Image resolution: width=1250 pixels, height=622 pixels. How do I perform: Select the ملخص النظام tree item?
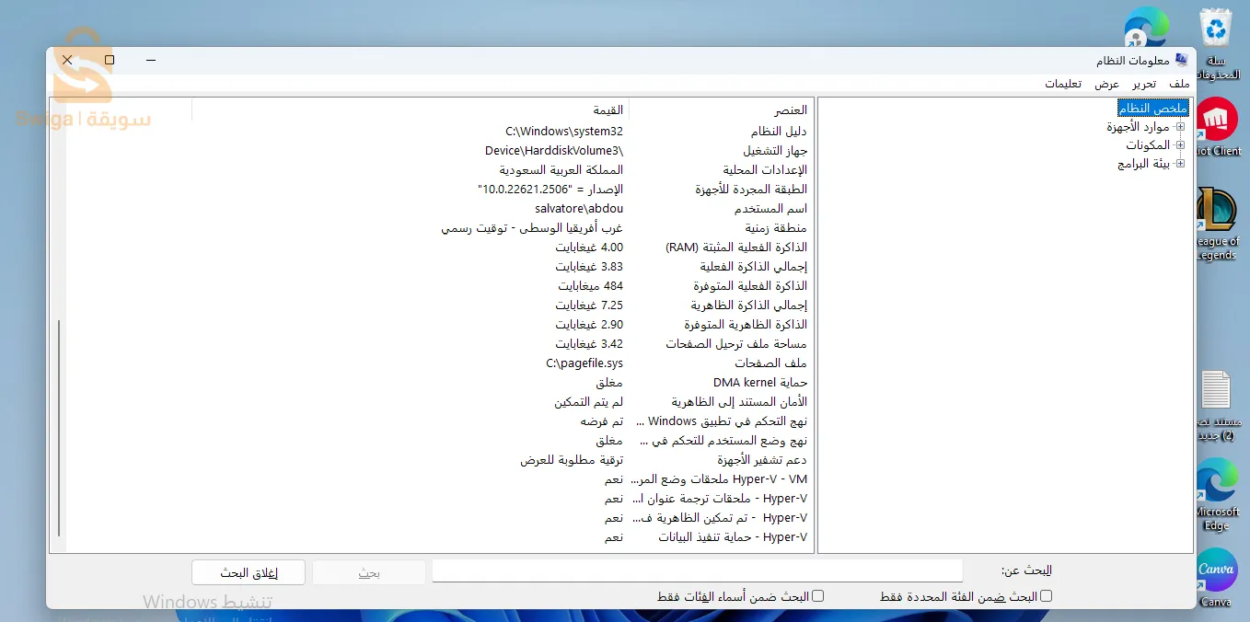(x=1153, y=109)
